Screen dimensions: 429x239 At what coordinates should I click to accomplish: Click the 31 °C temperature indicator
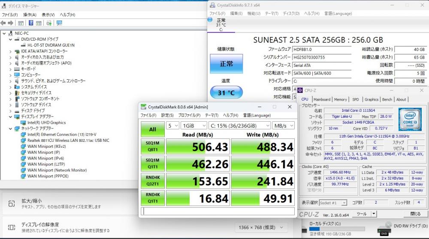[x=226, y=92]
